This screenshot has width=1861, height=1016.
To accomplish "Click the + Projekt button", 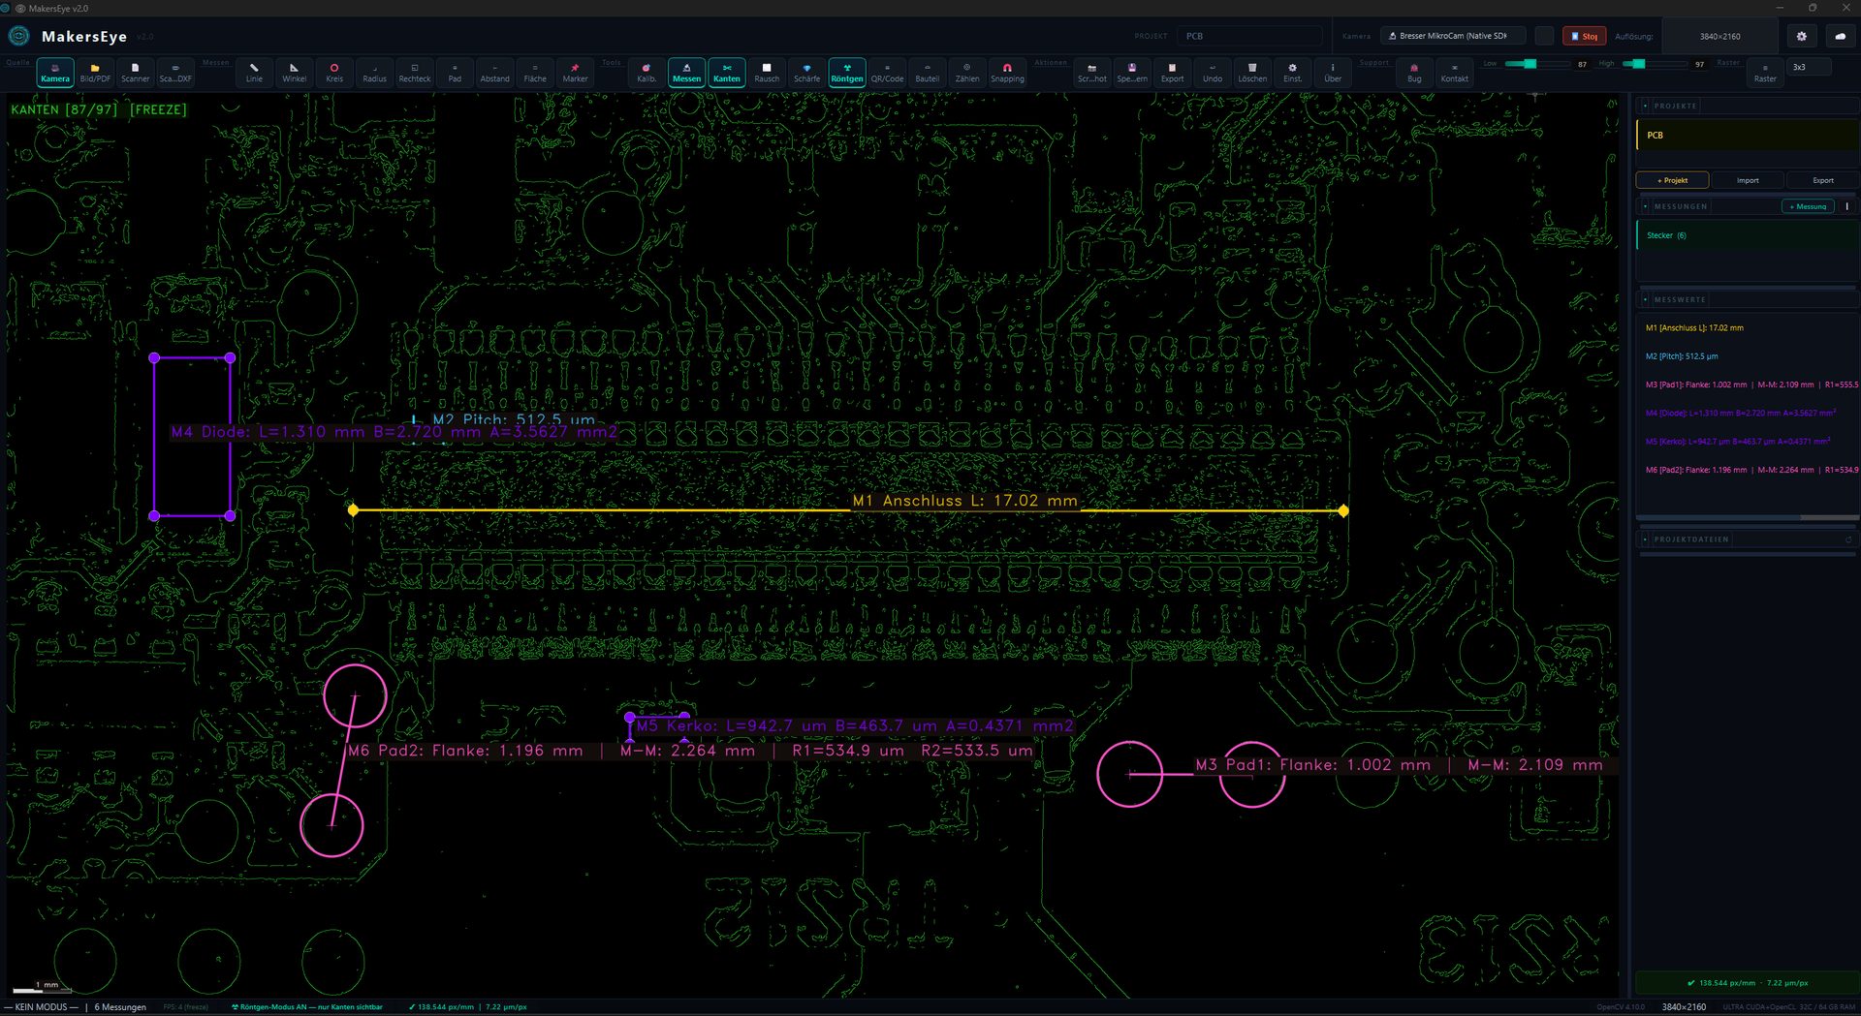I will pos(1672,180).
